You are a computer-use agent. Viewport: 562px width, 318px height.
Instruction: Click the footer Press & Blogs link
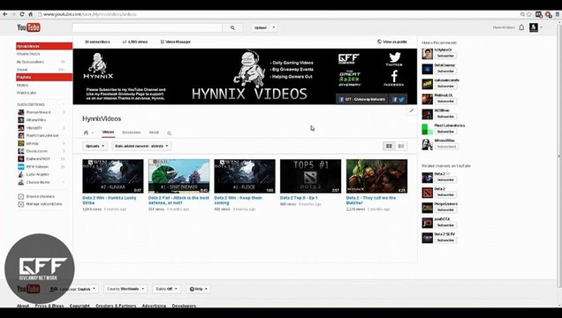[x=49, y=306]
